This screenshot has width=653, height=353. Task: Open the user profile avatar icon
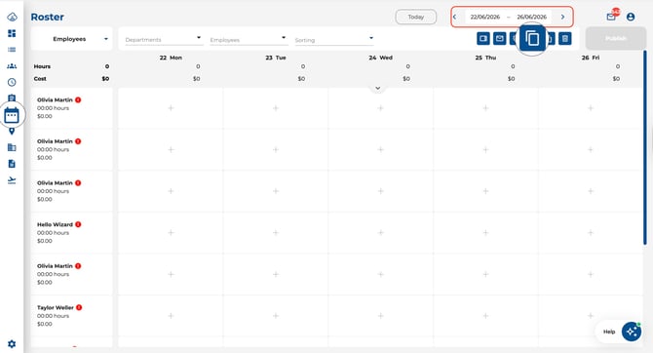click(x=631, y=17)
